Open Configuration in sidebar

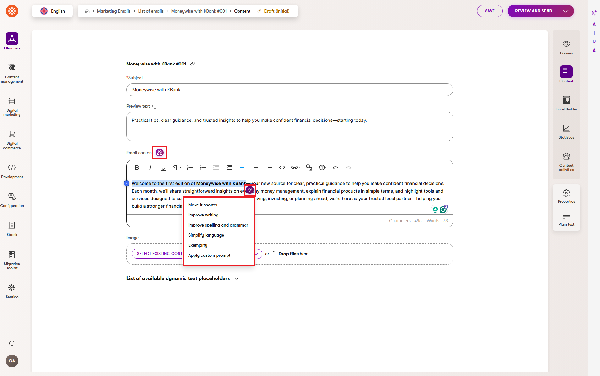point(12,200)
